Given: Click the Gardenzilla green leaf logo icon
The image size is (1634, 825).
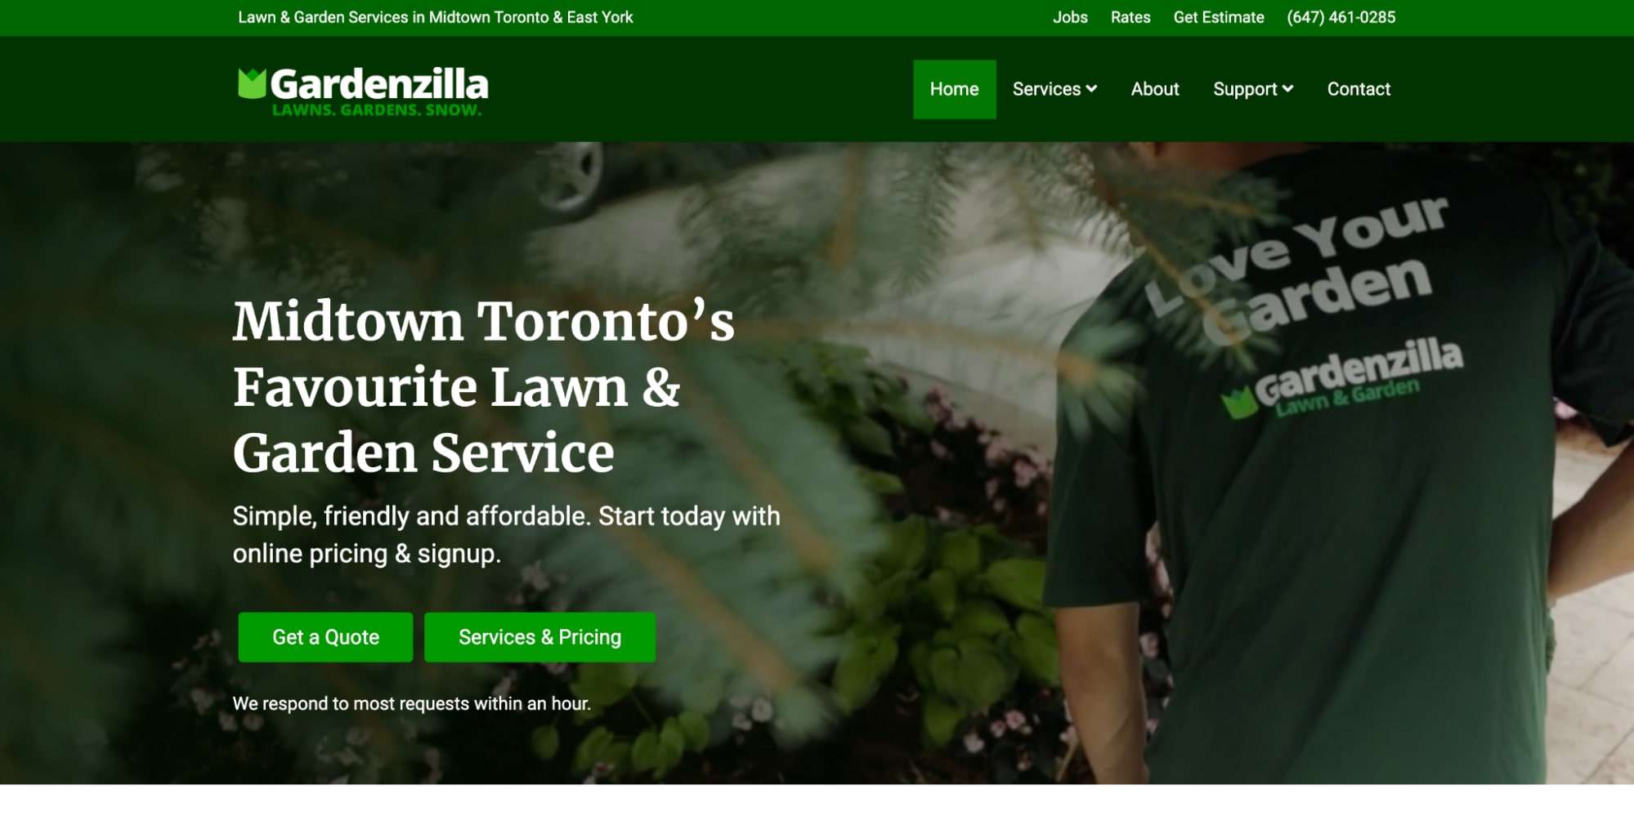Looking at the screenshot, I should coord(252,83).
